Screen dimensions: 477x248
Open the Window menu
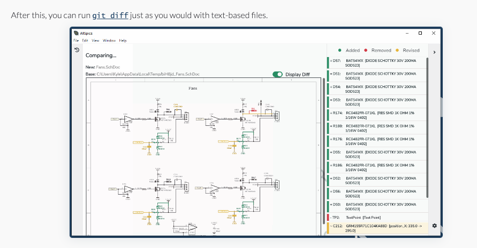(109, 41)
